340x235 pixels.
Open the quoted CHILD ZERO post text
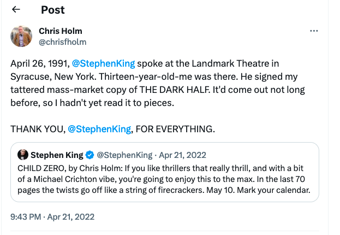click(164, 179)
